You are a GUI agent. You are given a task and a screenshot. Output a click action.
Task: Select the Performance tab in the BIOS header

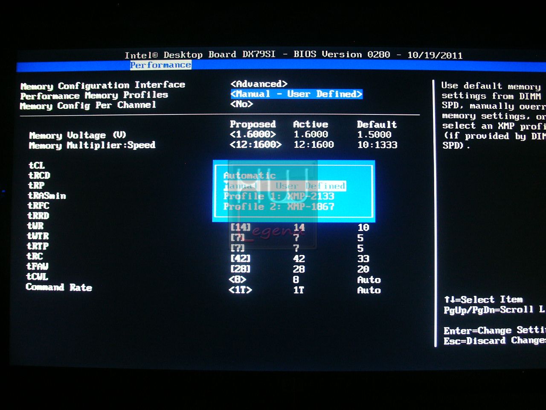click(160, 65)
